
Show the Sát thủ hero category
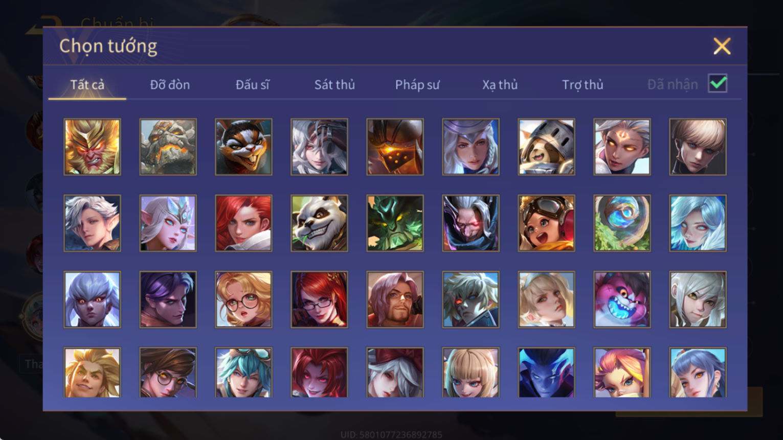[x=334, y=85]
